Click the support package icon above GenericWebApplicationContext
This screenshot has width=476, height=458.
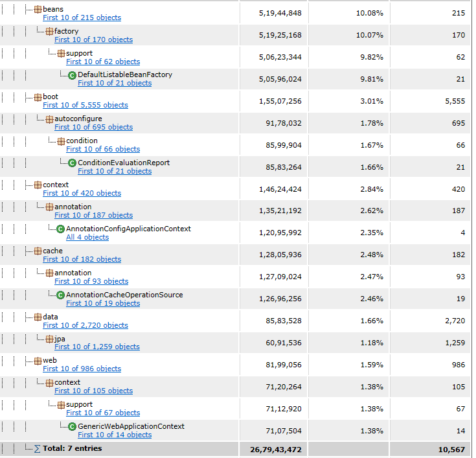pyautogui.click(x=61, y=405)
